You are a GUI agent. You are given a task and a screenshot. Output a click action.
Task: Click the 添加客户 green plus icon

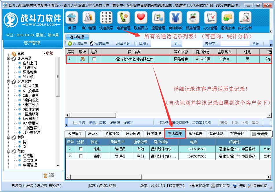70,44
